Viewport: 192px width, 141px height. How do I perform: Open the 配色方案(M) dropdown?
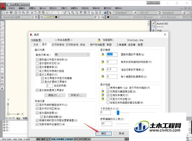tap(72, 55)
